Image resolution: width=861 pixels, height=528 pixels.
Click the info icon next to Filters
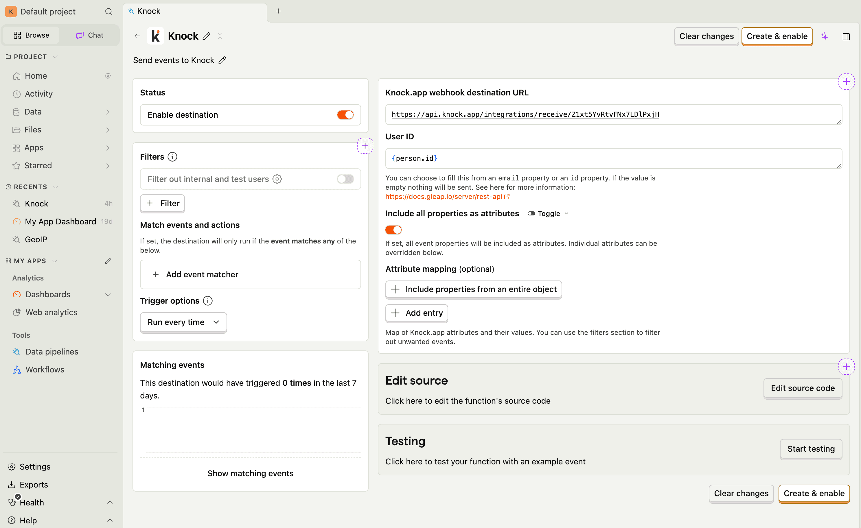[x=173, y=156]
